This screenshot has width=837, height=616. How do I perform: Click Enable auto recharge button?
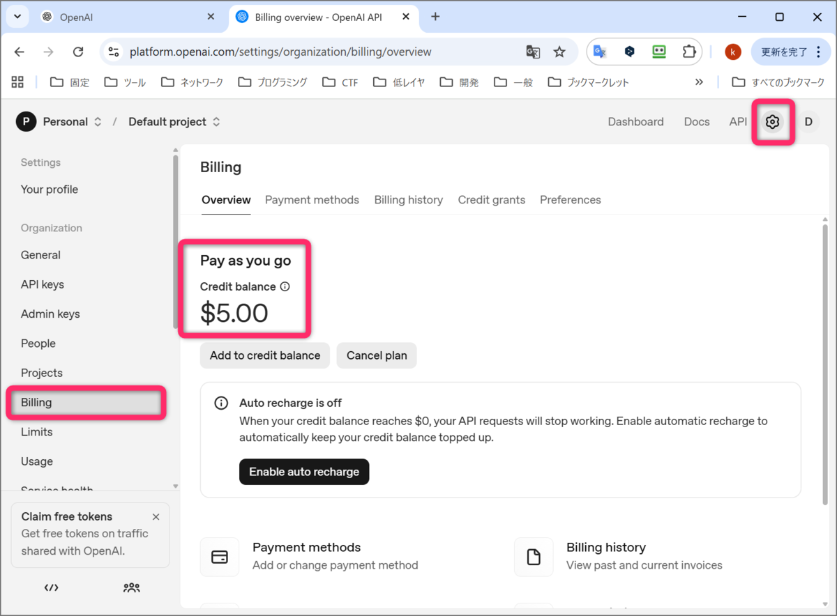click(304, 472)
